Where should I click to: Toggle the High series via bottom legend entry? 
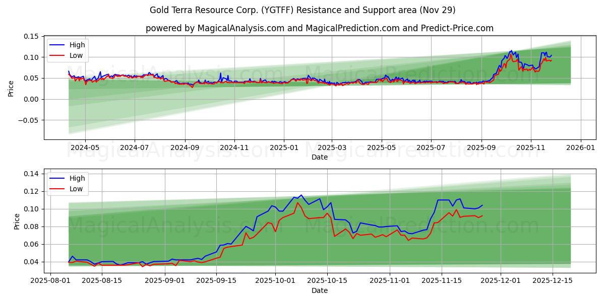(76, 179)
